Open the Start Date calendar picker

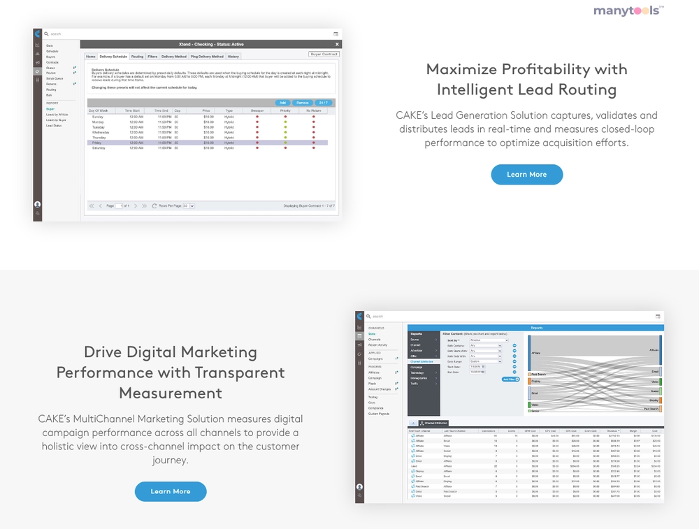(483, 367)
